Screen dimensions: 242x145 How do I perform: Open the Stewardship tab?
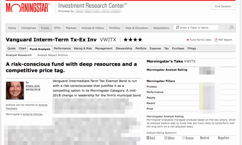click(x=124, y=49)
